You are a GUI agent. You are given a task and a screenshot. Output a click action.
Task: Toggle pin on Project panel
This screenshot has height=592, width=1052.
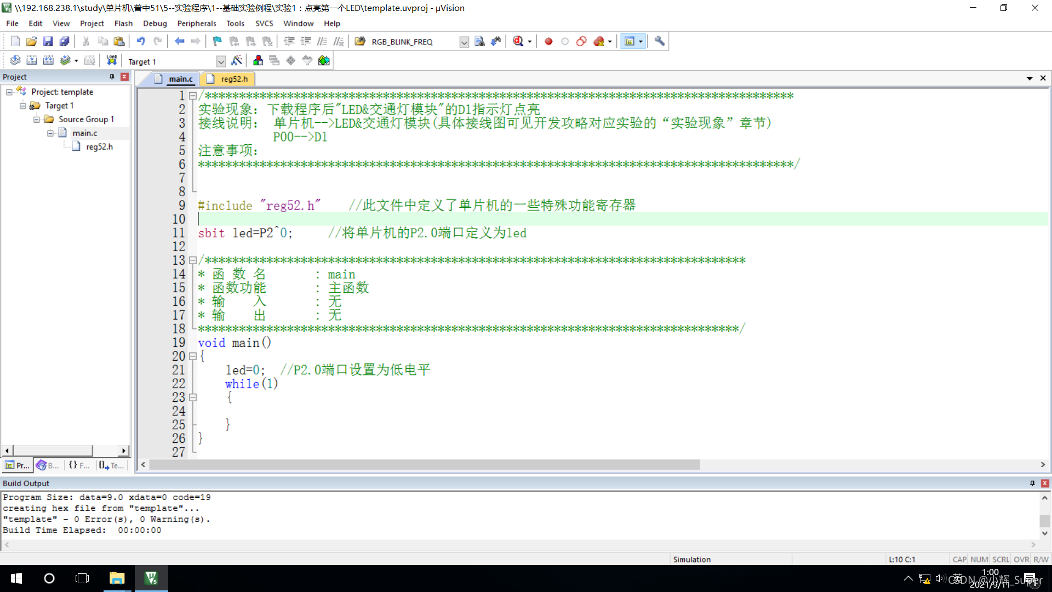point(112,77)
